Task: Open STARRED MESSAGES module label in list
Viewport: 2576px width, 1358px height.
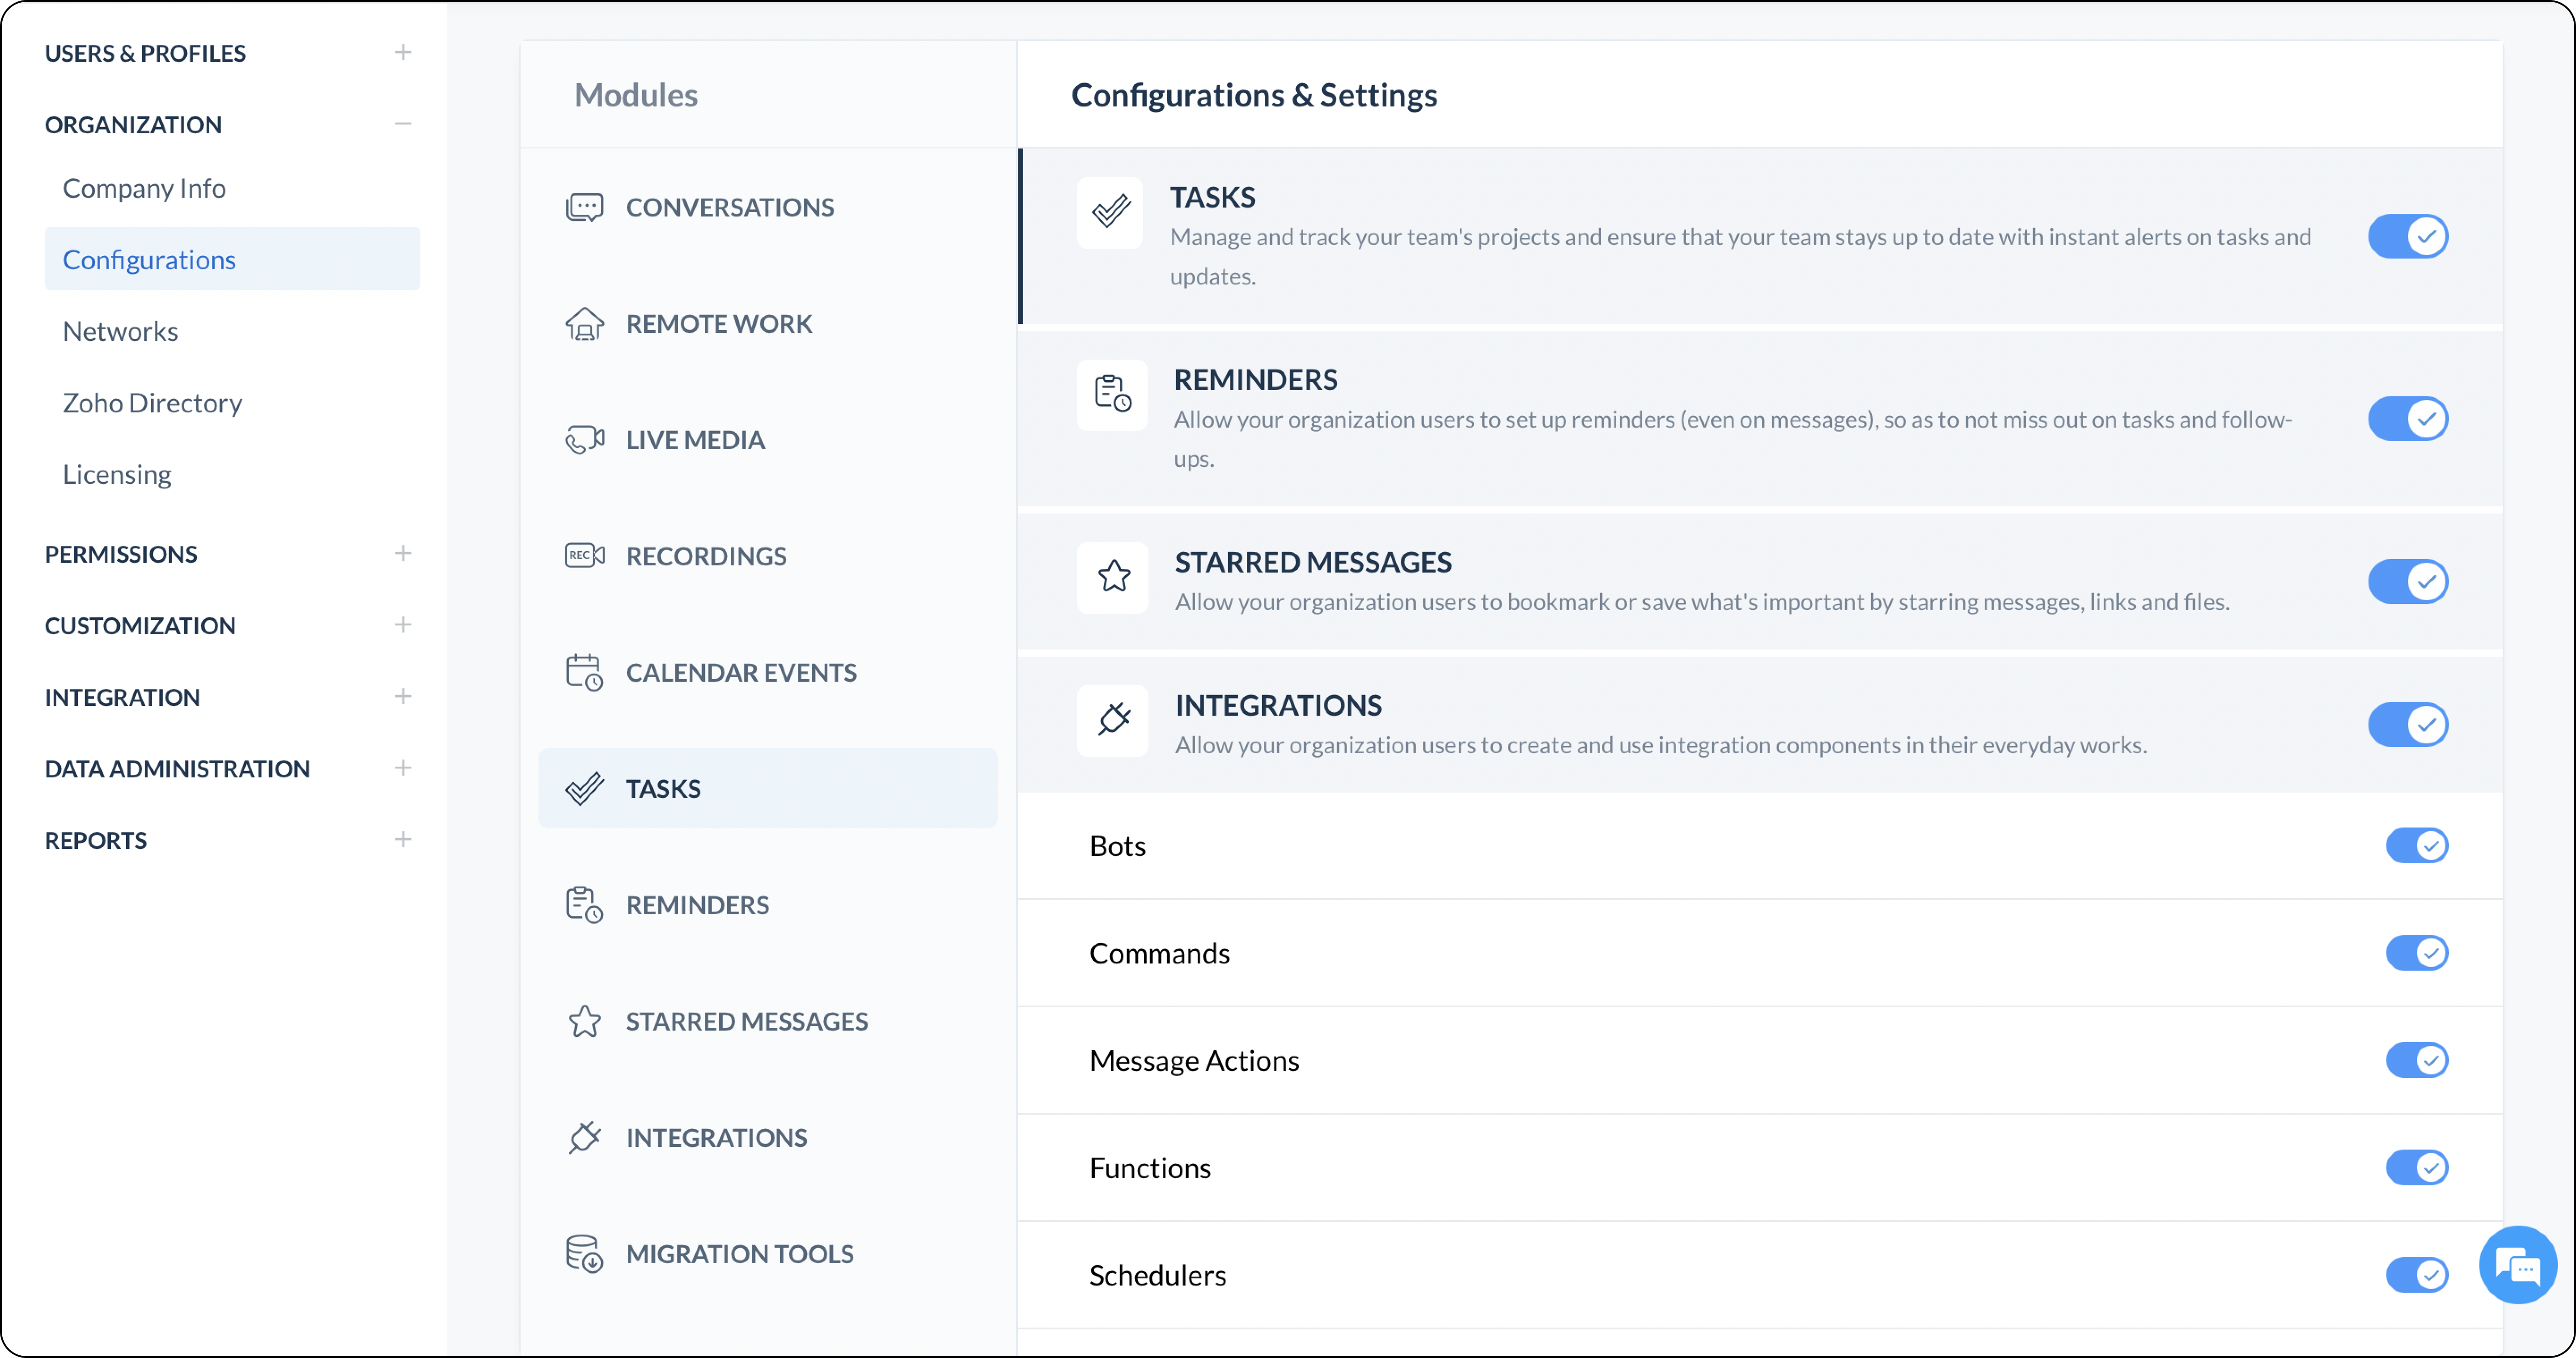Action: click(x=747, y=1021)
